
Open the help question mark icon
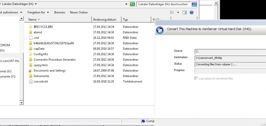tap(192, 12)
